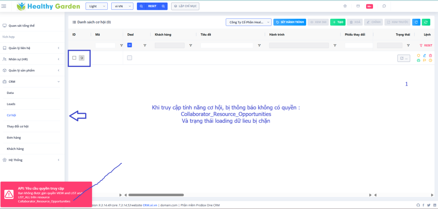
Task: Toggle the Deal column filter checkbox
Action: [x=130, y=45]
